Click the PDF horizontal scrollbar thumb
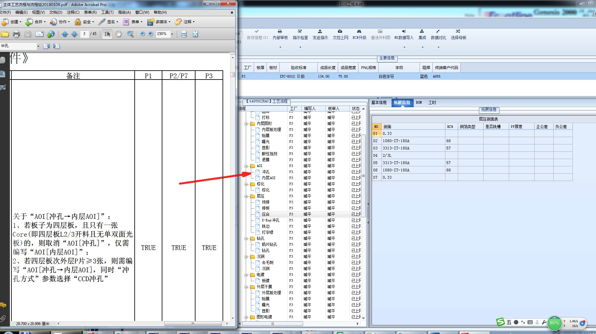This screenshot has height=334, width=596. 193,324
